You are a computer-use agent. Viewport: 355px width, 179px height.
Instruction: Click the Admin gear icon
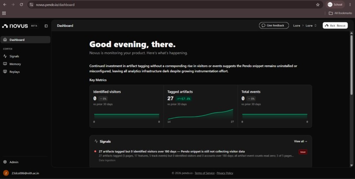(x=5, y=162)
